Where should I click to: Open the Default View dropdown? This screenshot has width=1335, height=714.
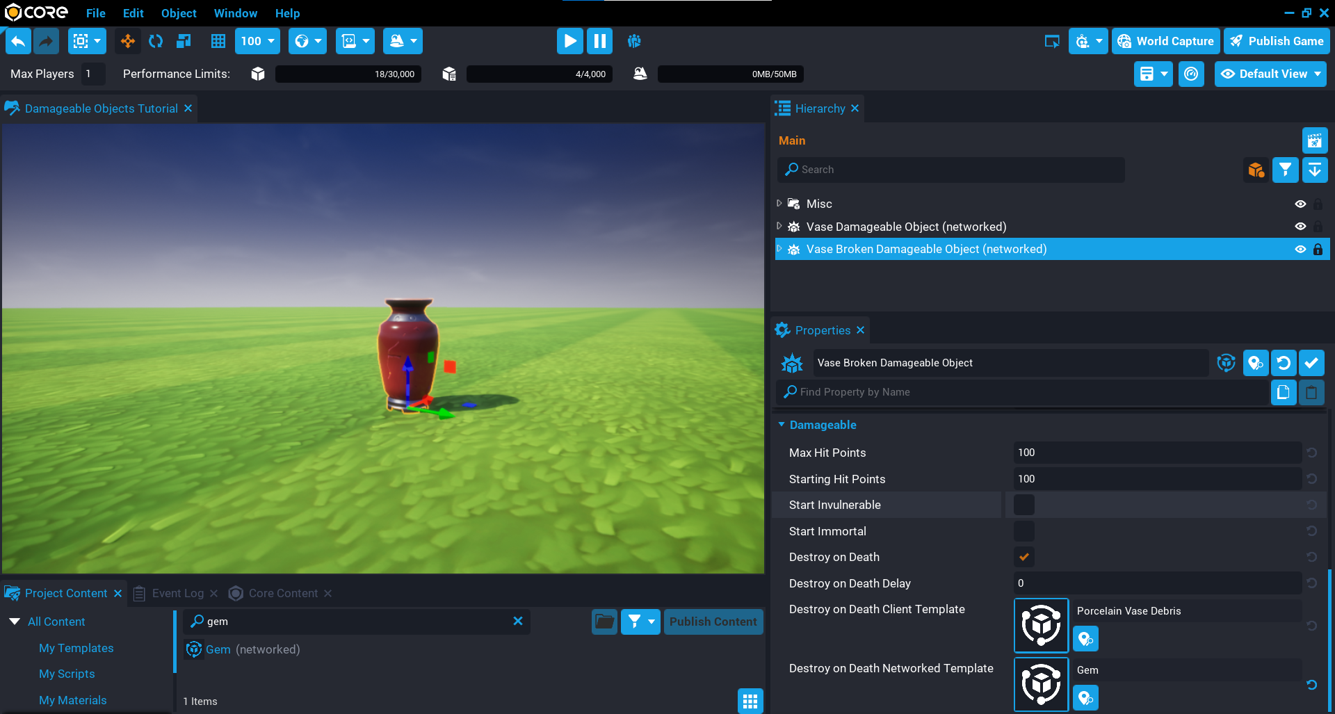(1270, 74)
